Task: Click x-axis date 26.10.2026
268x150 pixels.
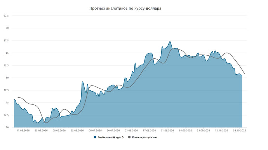Action: pyautogui.click(x=240, y=131)
